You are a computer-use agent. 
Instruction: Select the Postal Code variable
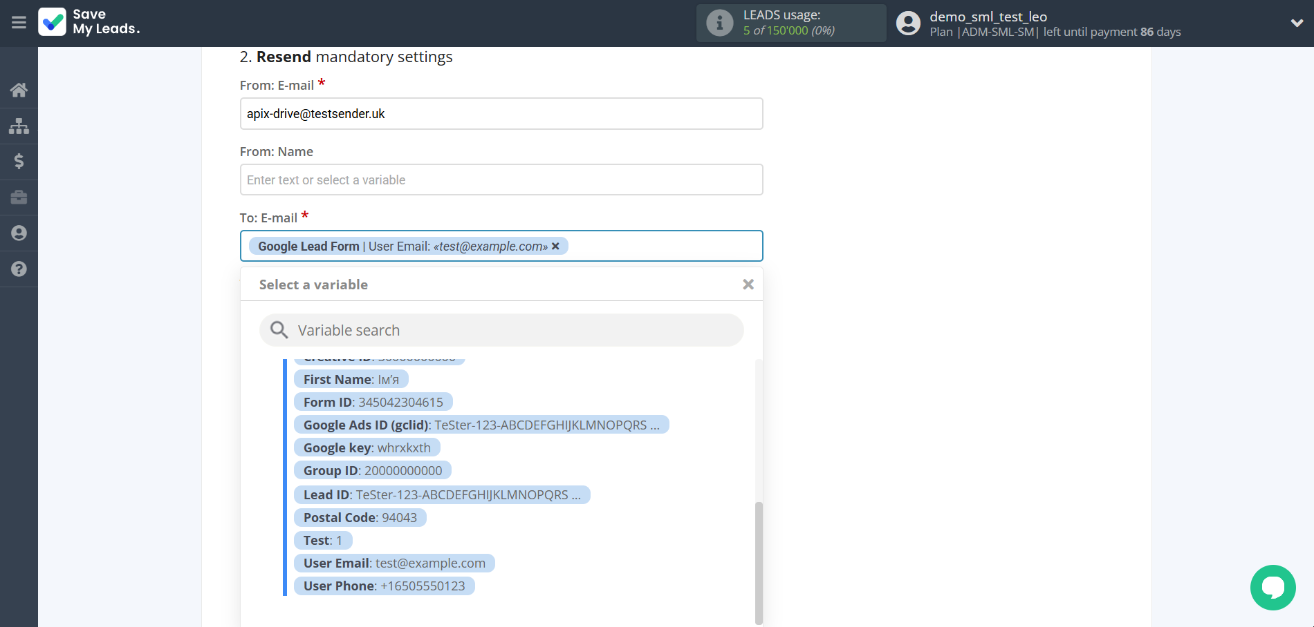coord(360,517)
